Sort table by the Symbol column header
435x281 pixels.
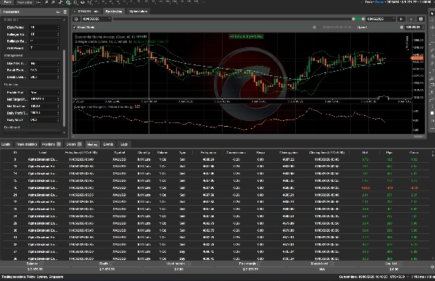tap(120, 152)
